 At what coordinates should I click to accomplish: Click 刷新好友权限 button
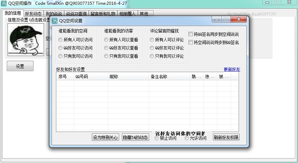click(226, 137)
